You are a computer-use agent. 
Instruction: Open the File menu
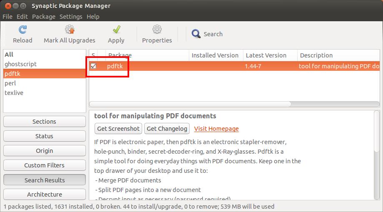[x=8, y=17]
